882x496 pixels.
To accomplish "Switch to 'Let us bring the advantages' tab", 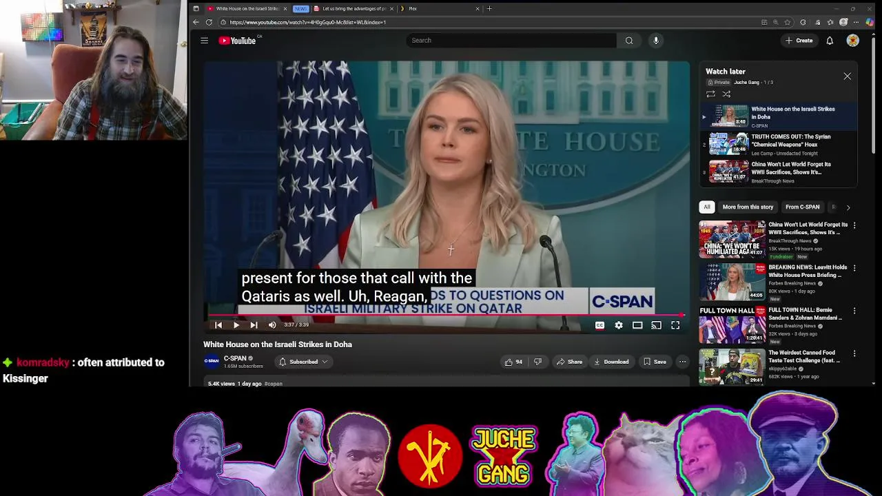I will 353,9.
